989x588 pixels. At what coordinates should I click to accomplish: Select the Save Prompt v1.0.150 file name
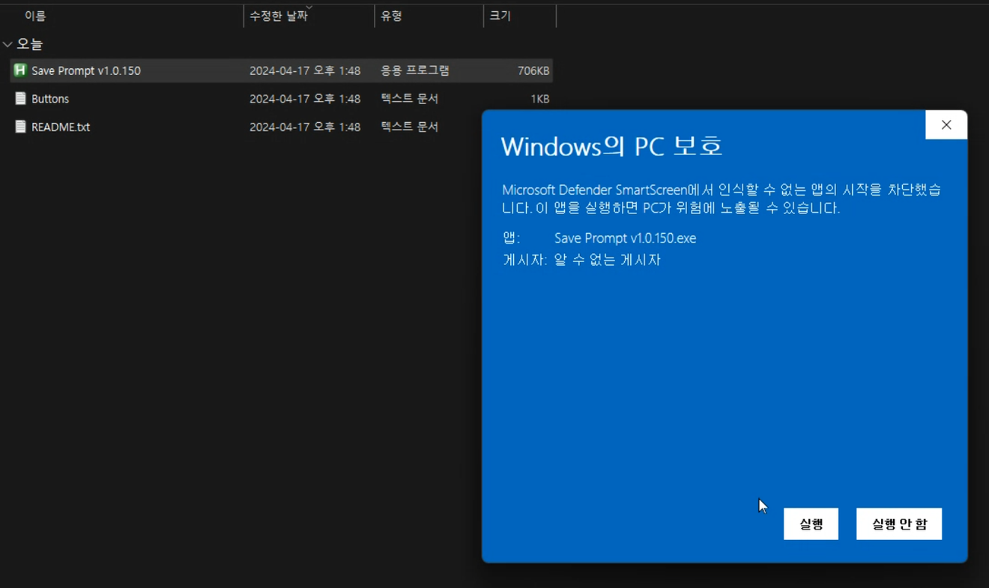[86, 70]
